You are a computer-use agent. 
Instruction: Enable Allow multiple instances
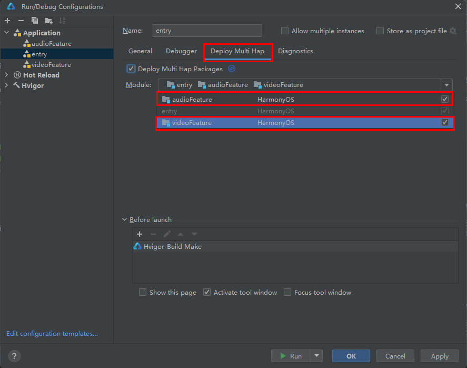tap(284, 31)
